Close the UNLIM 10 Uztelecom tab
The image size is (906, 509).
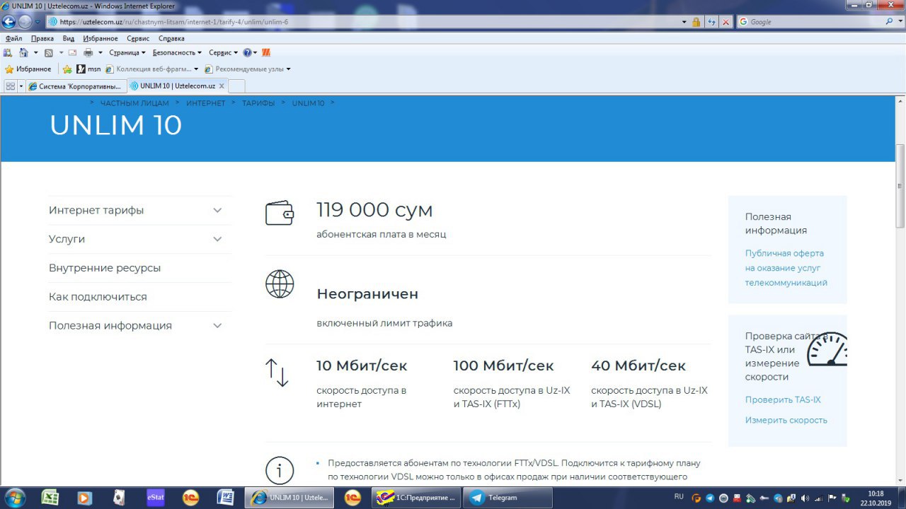(x=222, y=86)
